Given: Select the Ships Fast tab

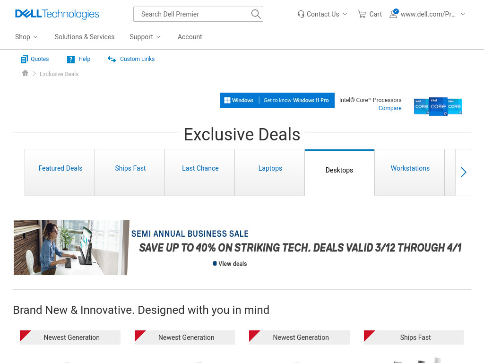Looking at the screenshot, I should [130, 172].
